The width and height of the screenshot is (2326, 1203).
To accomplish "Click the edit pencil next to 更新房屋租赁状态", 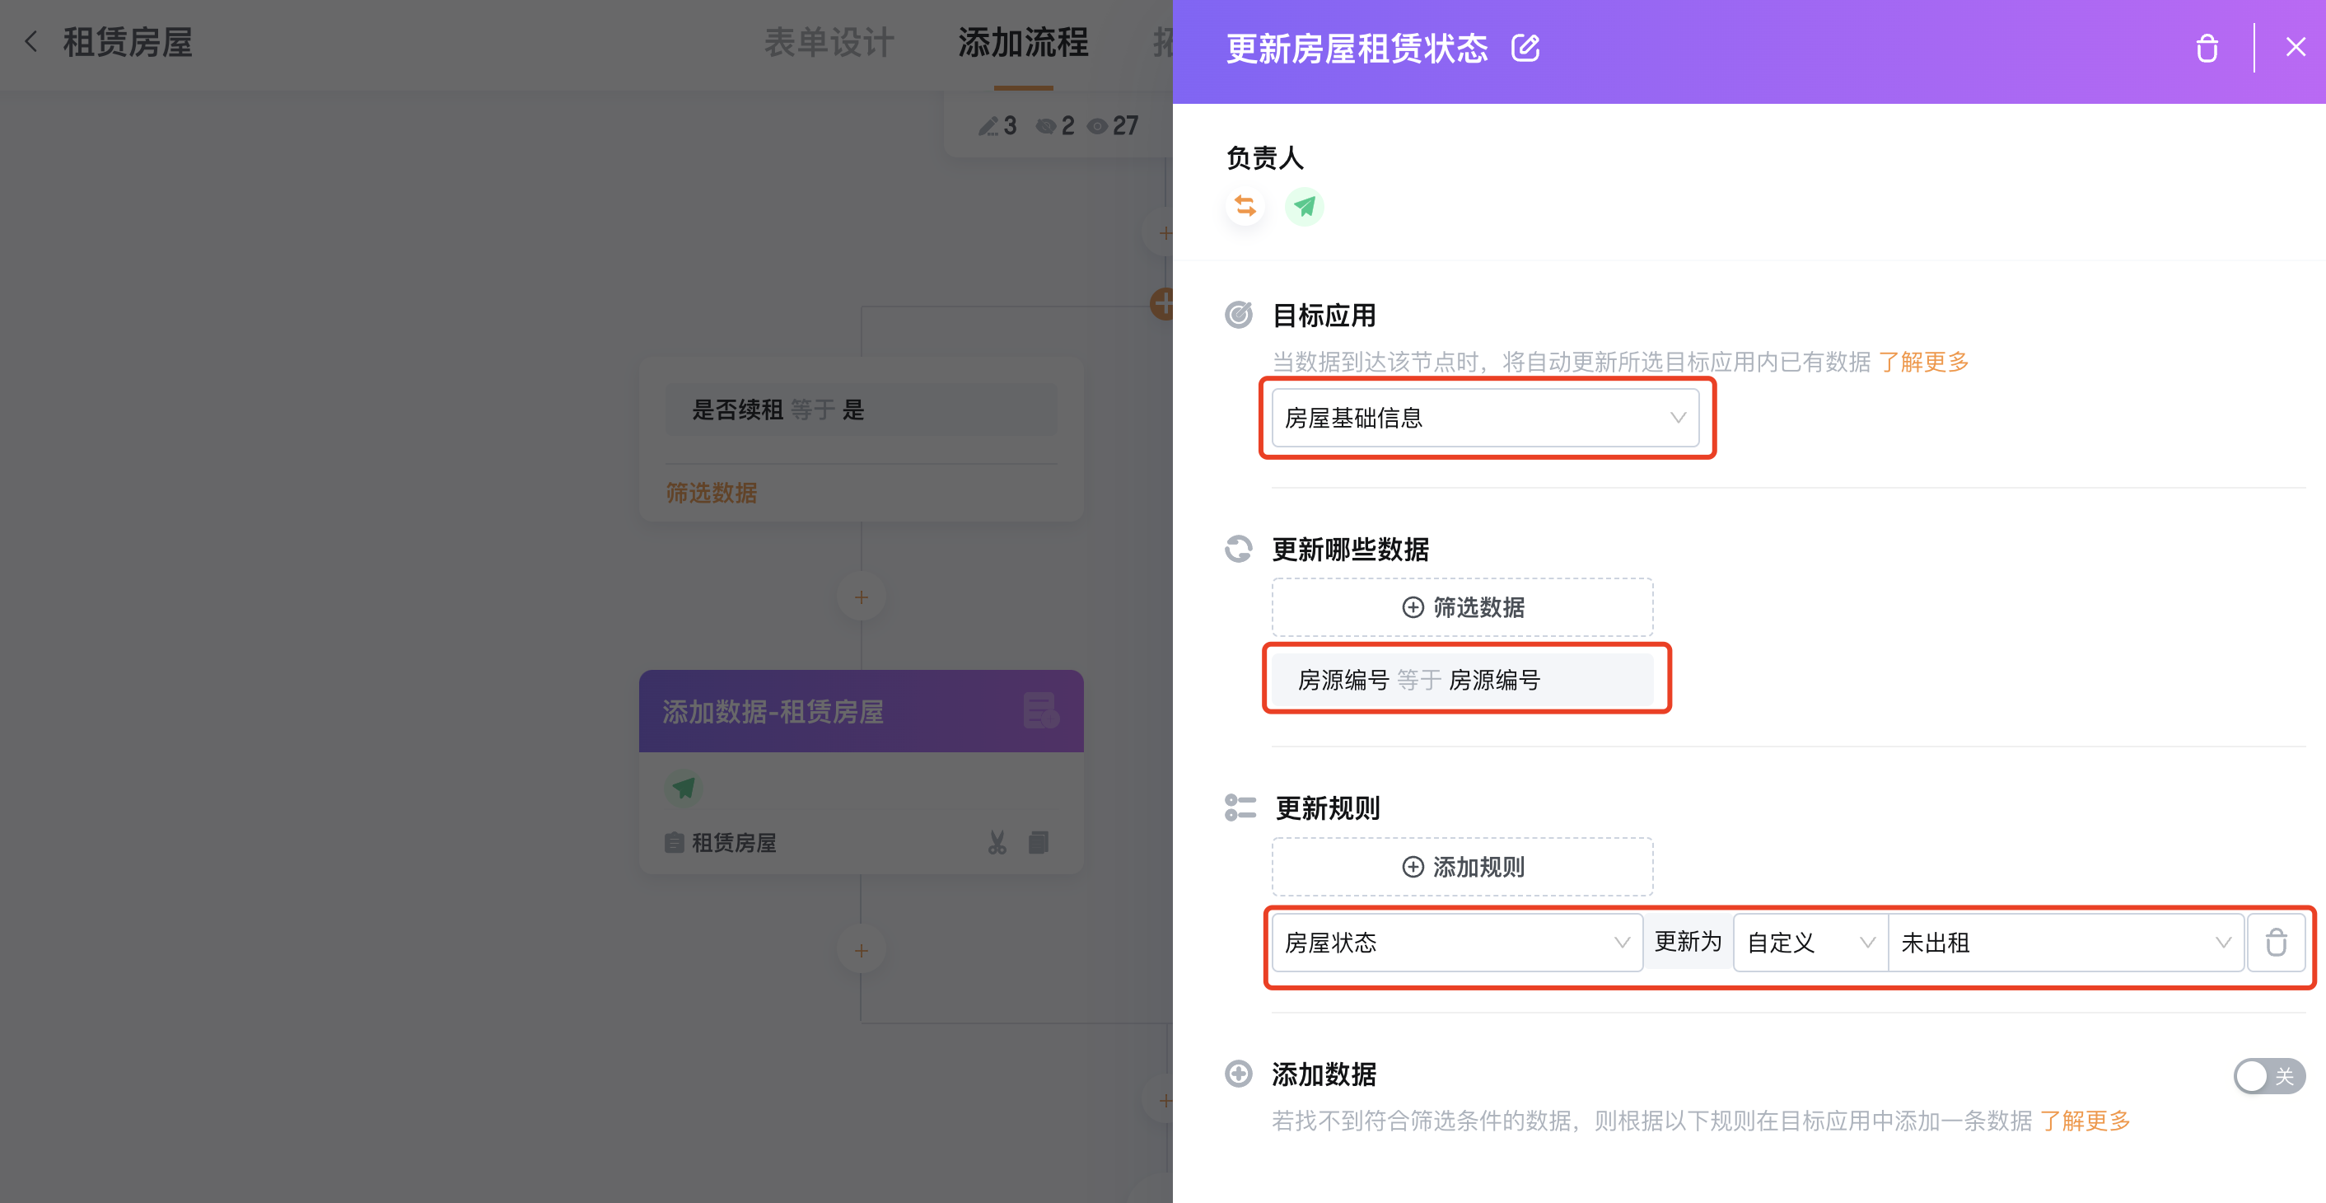I will coord(1525,48).
